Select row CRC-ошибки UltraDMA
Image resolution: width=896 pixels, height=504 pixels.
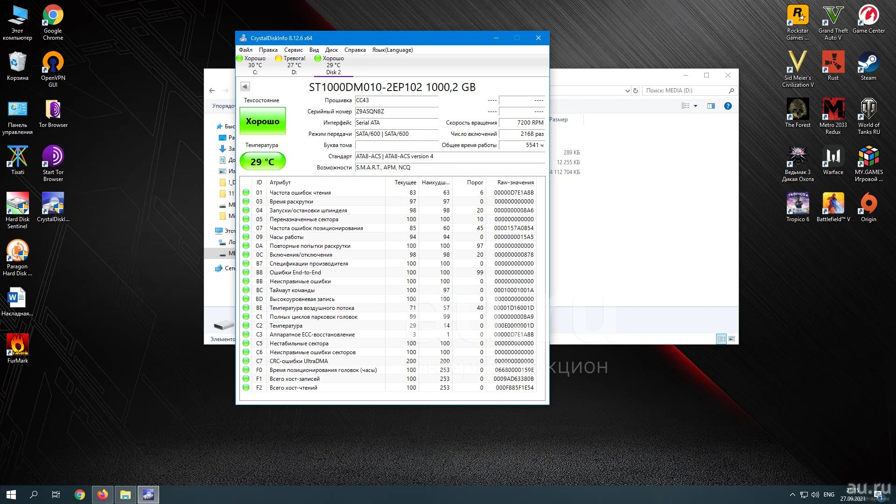pyautogui.click(x=388, y=361)
